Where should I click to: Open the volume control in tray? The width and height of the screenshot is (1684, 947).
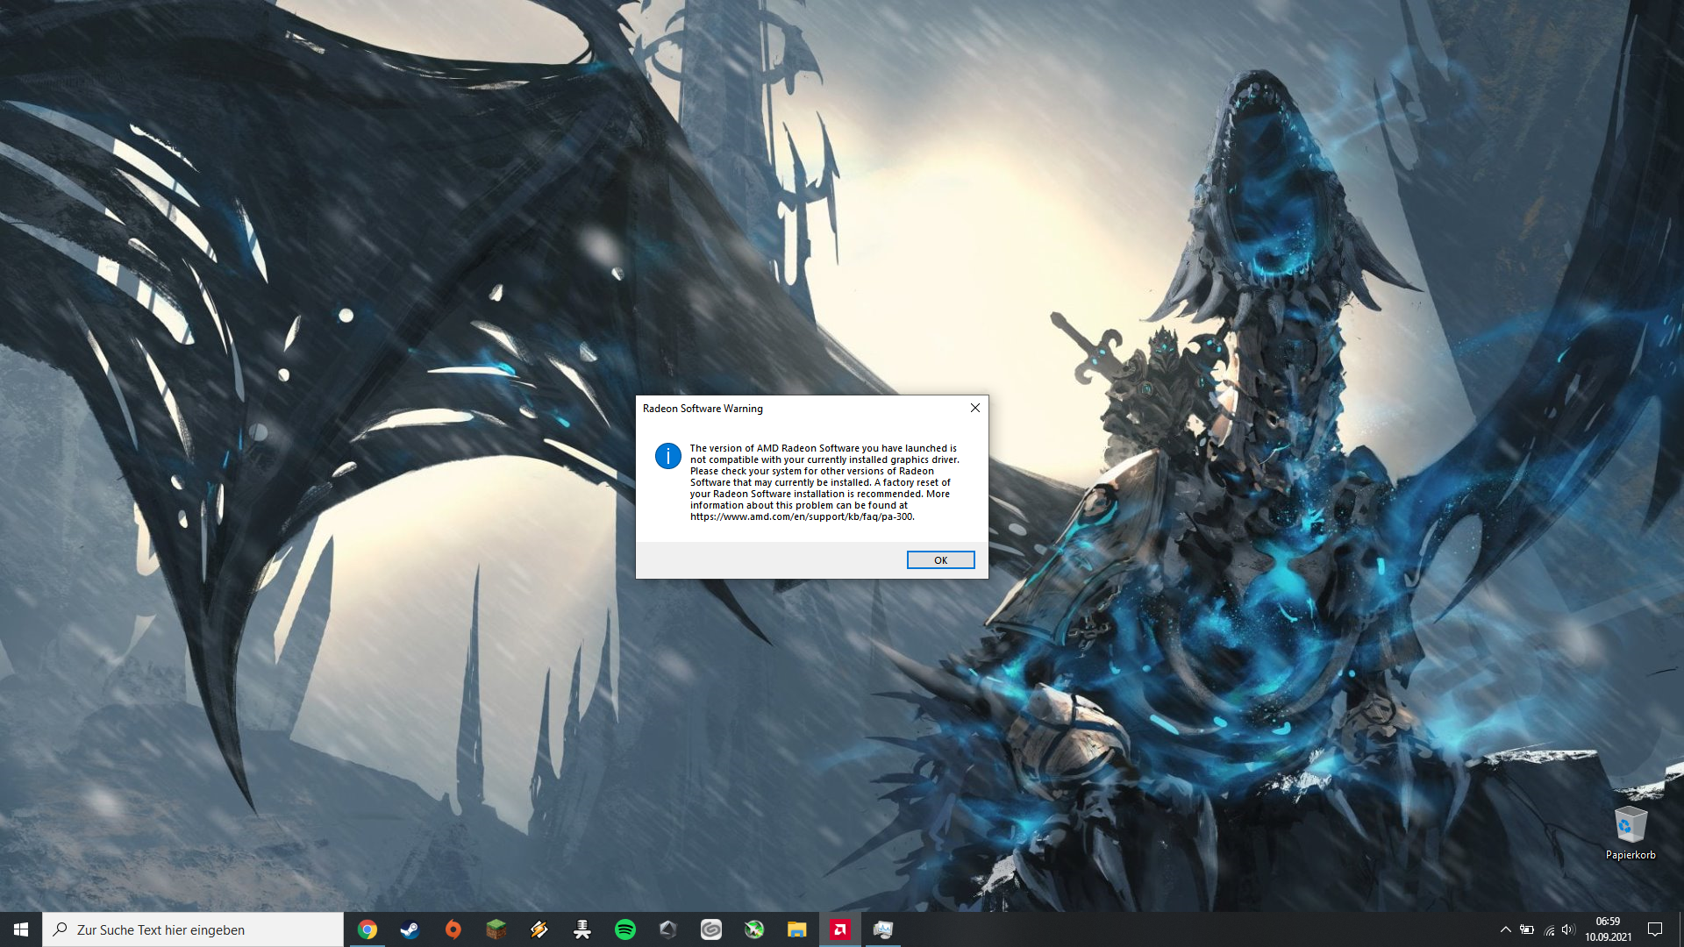pyautogui.click(x=1568, y=929)
